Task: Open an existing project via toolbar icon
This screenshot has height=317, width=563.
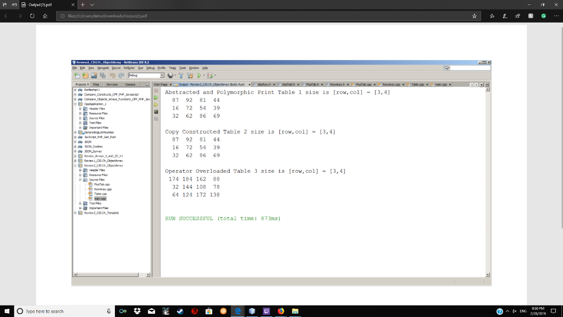Action: (93, 75)
